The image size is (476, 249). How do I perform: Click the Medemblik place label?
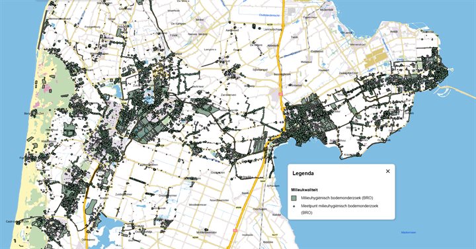point(327,10)
